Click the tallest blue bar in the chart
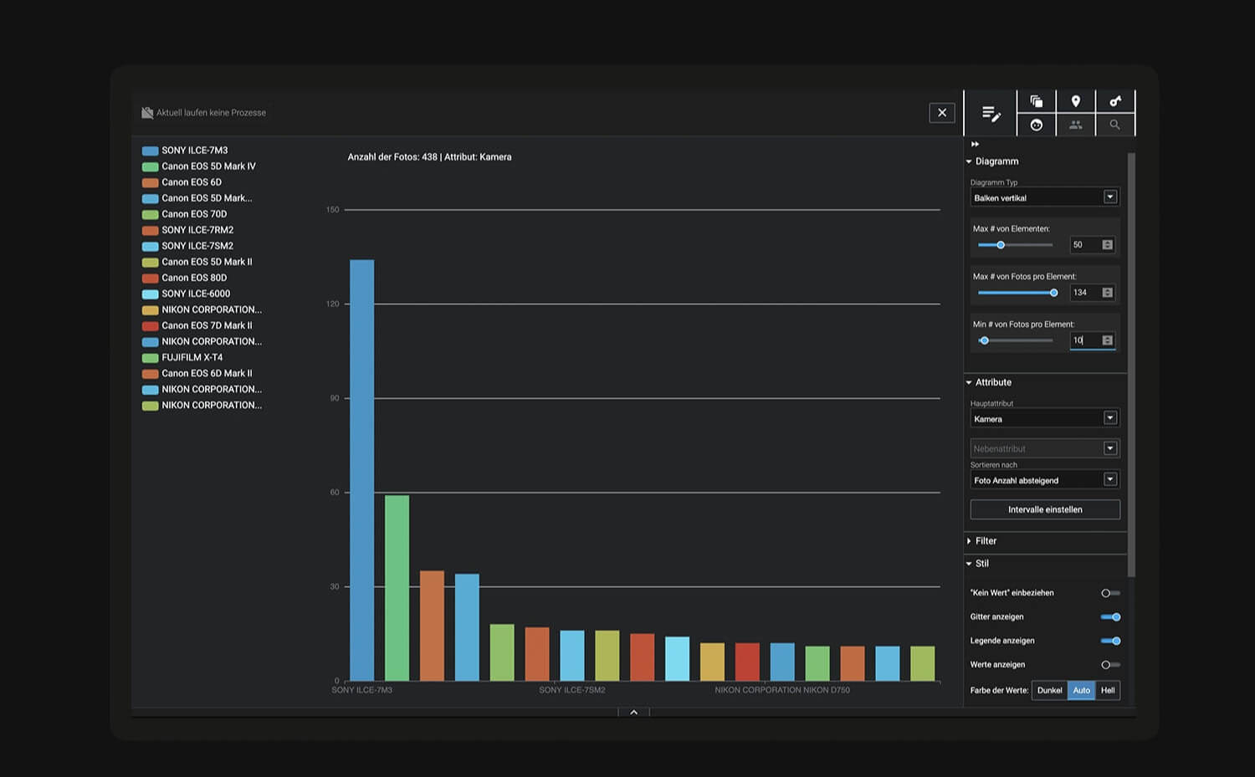The image size is (1255, 777). (362, 470)
